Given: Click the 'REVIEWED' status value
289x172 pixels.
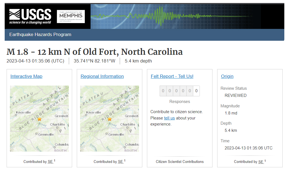Looking at the screenshot, I should click(x=236, y=95).
